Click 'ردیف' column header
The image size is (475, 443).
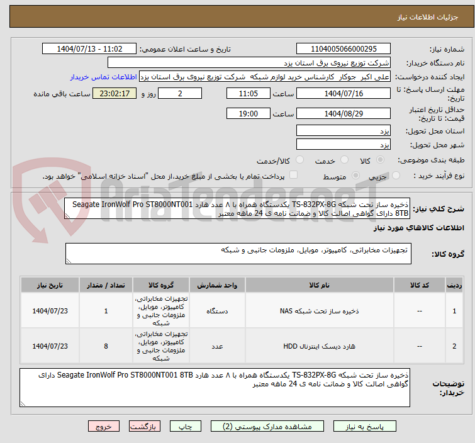[x=454, y=285]
